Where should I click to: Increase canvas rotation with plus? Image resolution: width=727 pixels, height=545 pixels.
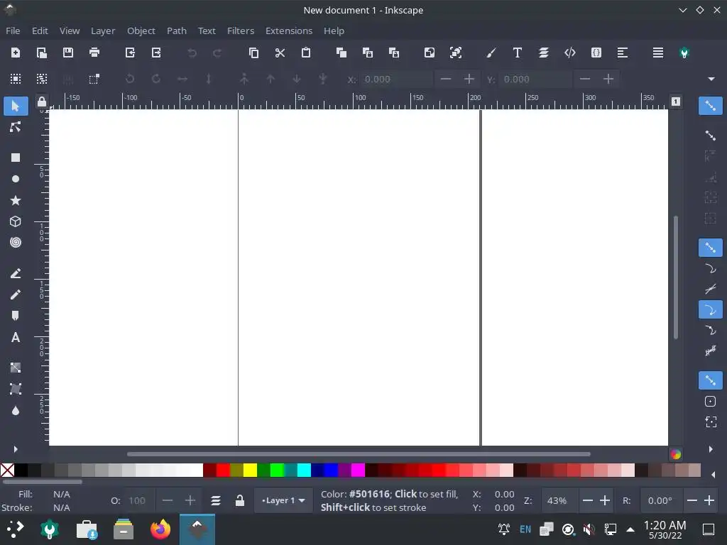click(x=709, y=500)
